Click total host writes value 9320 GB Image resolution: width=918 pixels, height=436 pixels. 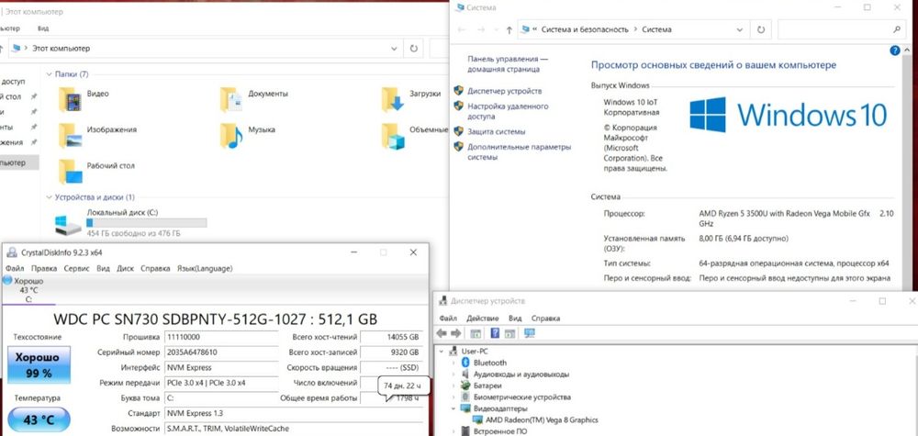391,352
